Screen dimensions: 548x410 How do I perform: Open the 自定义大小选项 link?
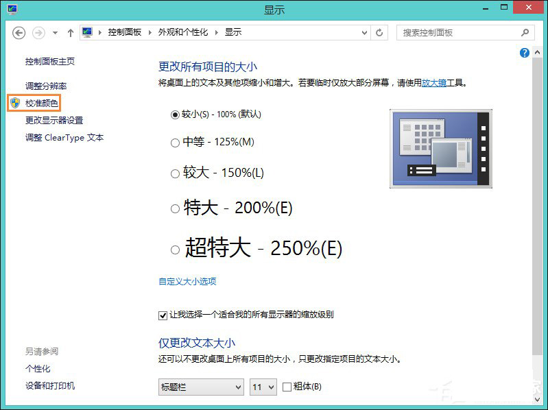pos(187,281)
